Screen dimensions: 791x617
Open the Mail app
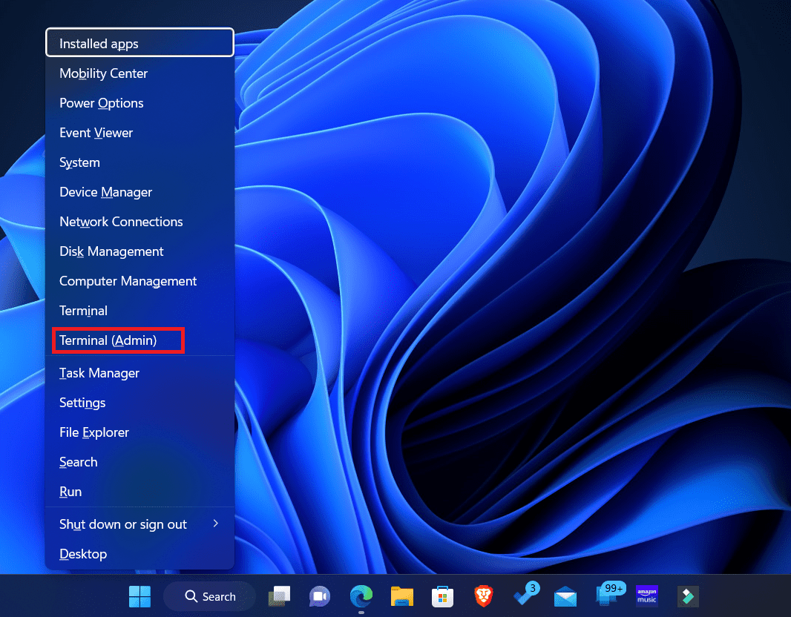(x=565, y=596)
